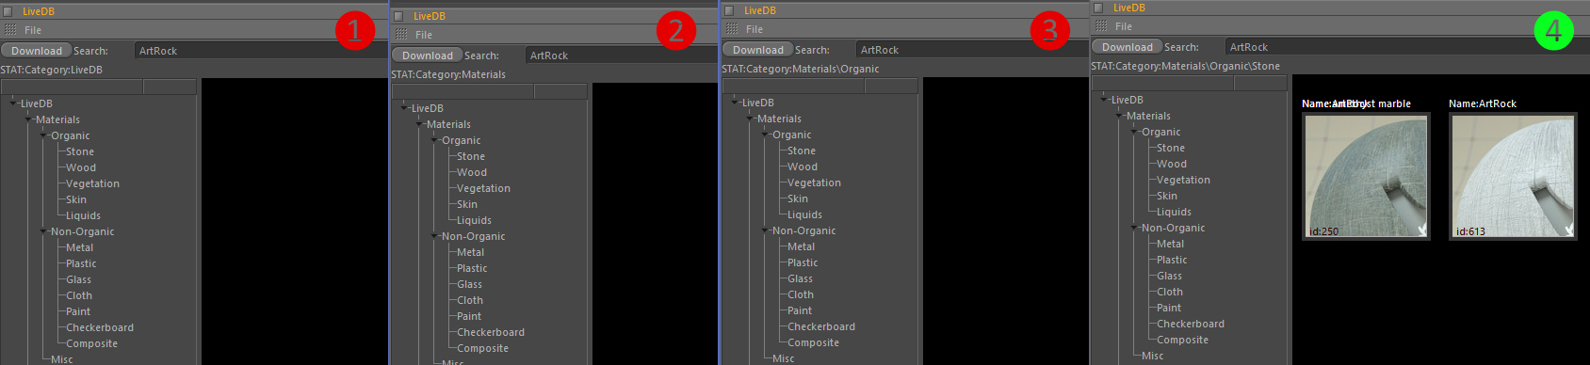The width and height of the screenshot is (1590, 365).
Task: Select the ArtRock material thumbnail id:613
Action: coord(1513,176)
